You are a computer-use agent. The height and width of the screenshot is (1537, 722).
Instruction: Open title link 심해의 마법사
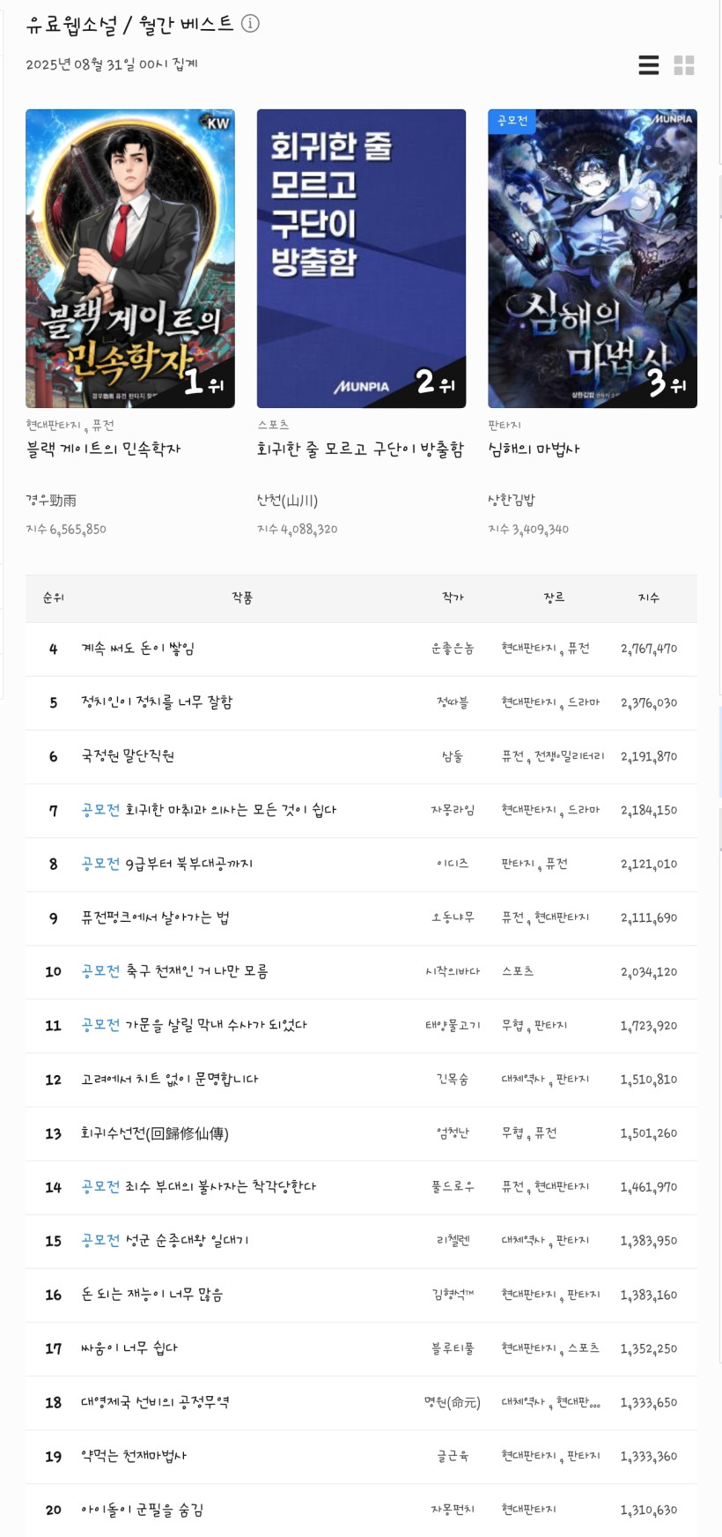pos(534,449)
